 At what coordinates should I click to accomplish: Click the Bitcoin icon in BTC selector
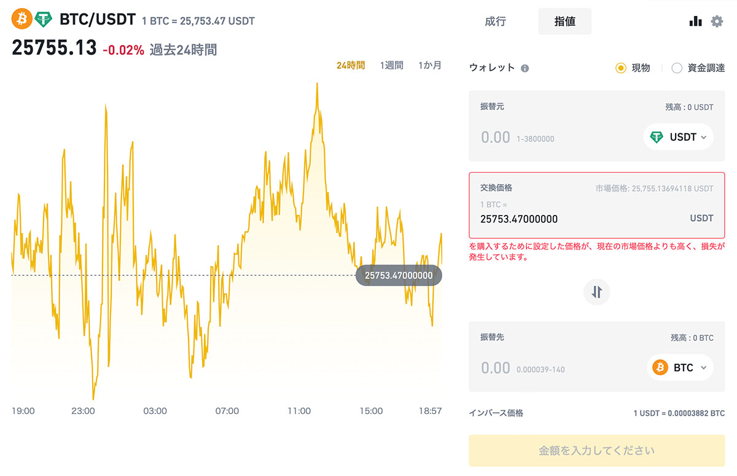coord(661,368)
